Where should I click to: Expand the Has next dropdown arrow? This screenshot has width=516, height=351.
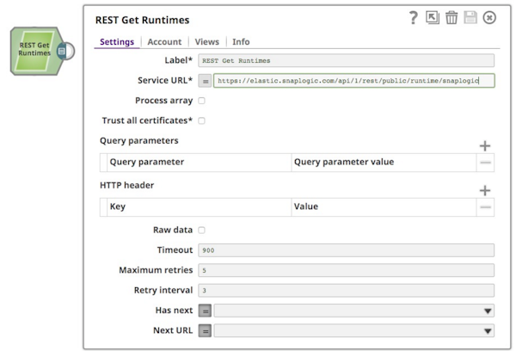[488, 311]
